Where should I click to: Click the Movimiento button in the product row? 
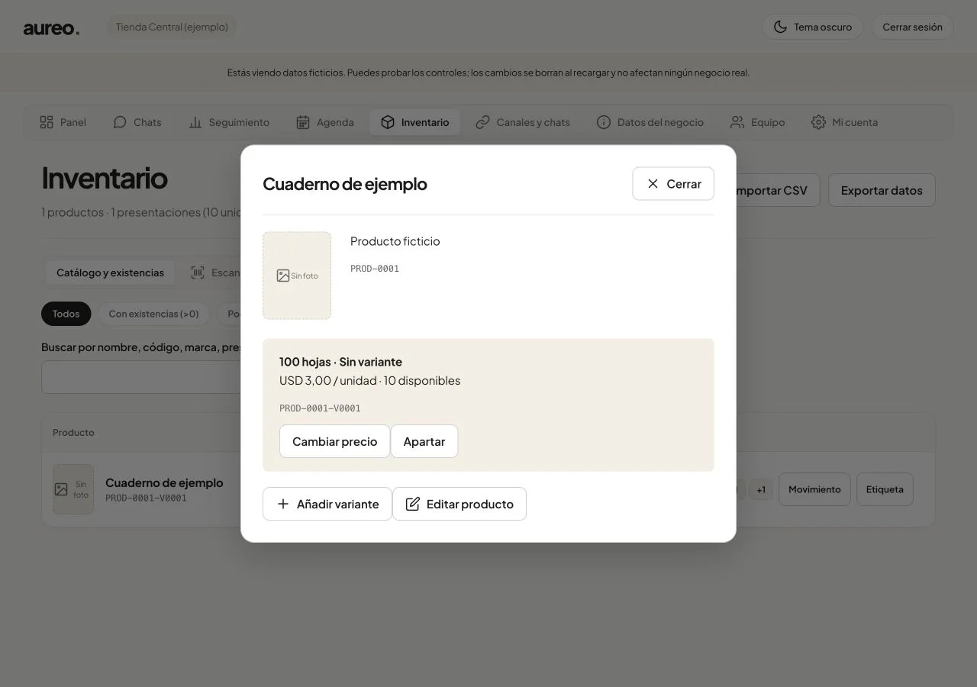coord(814,489)
